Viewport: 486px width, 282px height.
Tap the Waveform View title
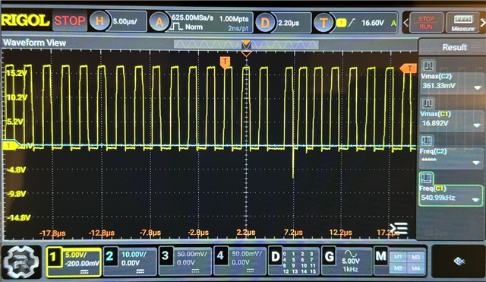coord(34,43)
